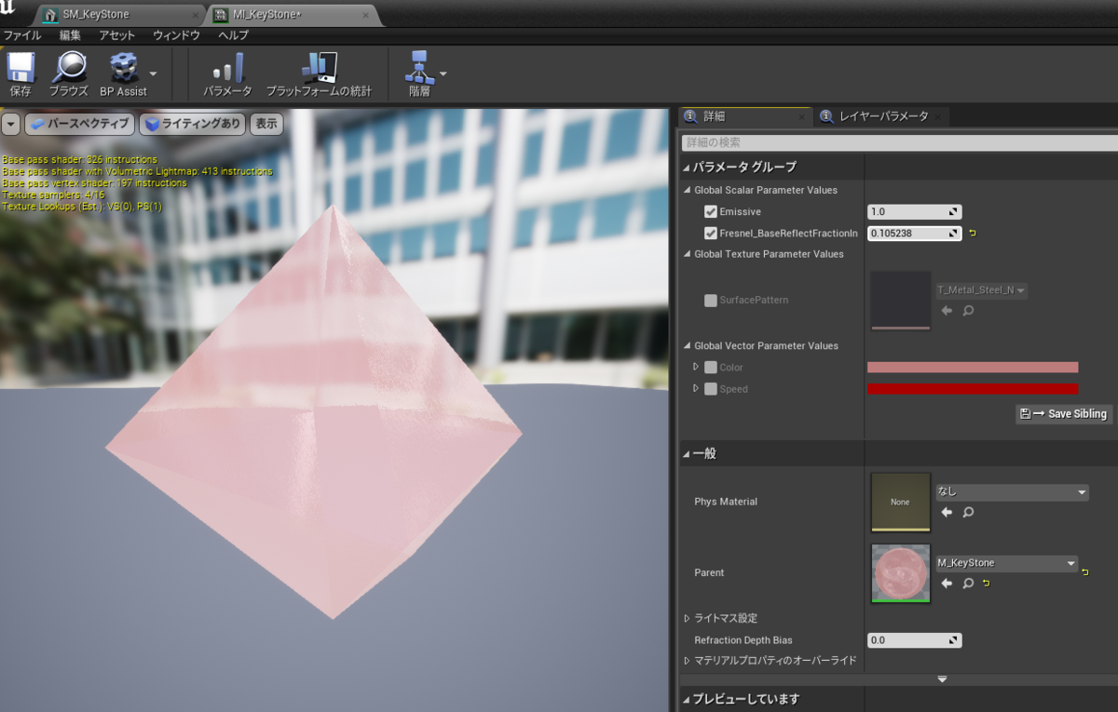Screen dimensions: 1118x712
Task: Click the 階層 hierarchy toolbar icon
Action: (420, 67)
